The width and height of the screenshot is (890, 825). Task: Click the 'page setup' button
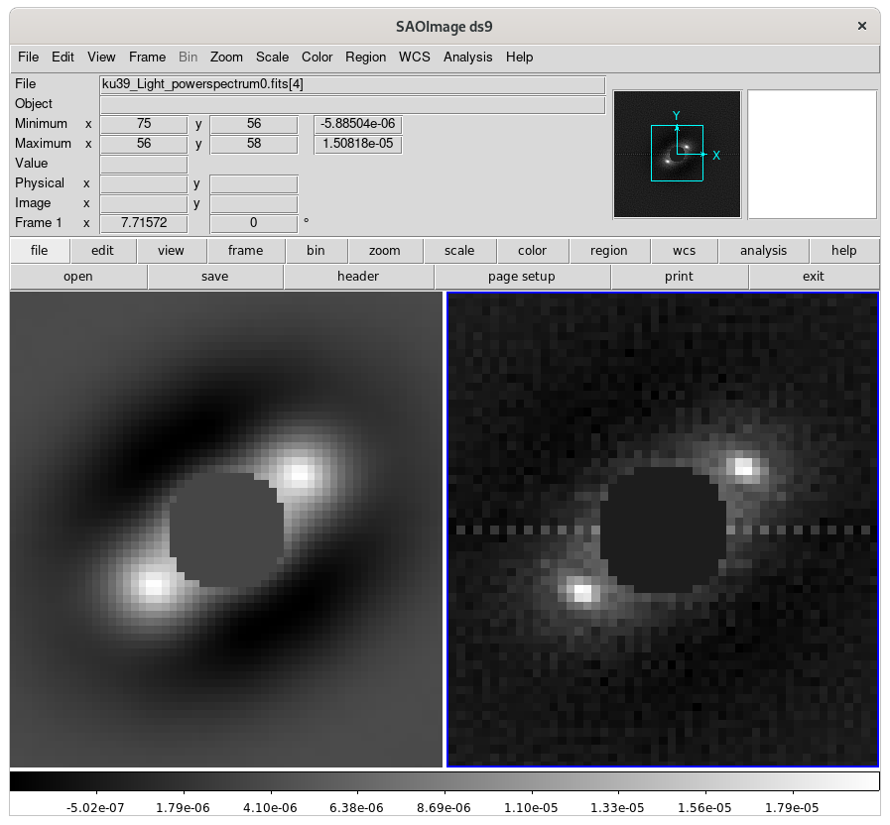click(522, 277)
